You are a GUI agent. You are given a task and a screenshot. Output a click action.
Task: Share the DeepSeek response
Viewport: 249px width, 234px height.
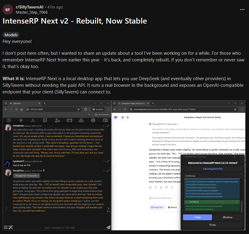172,187
